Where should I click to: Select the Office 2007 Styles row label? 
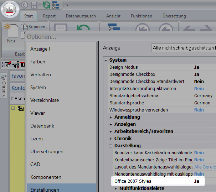pos(133,181)
